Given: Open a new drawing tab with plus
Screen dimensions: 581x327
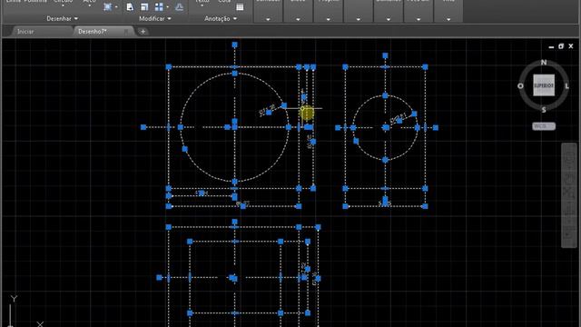Looking at the screenshot, I should pos(143,32).
